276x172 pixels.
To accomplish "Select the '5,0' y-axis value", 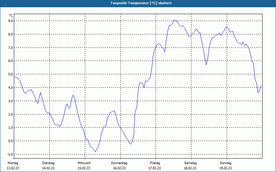I will [x=11, y=74].
